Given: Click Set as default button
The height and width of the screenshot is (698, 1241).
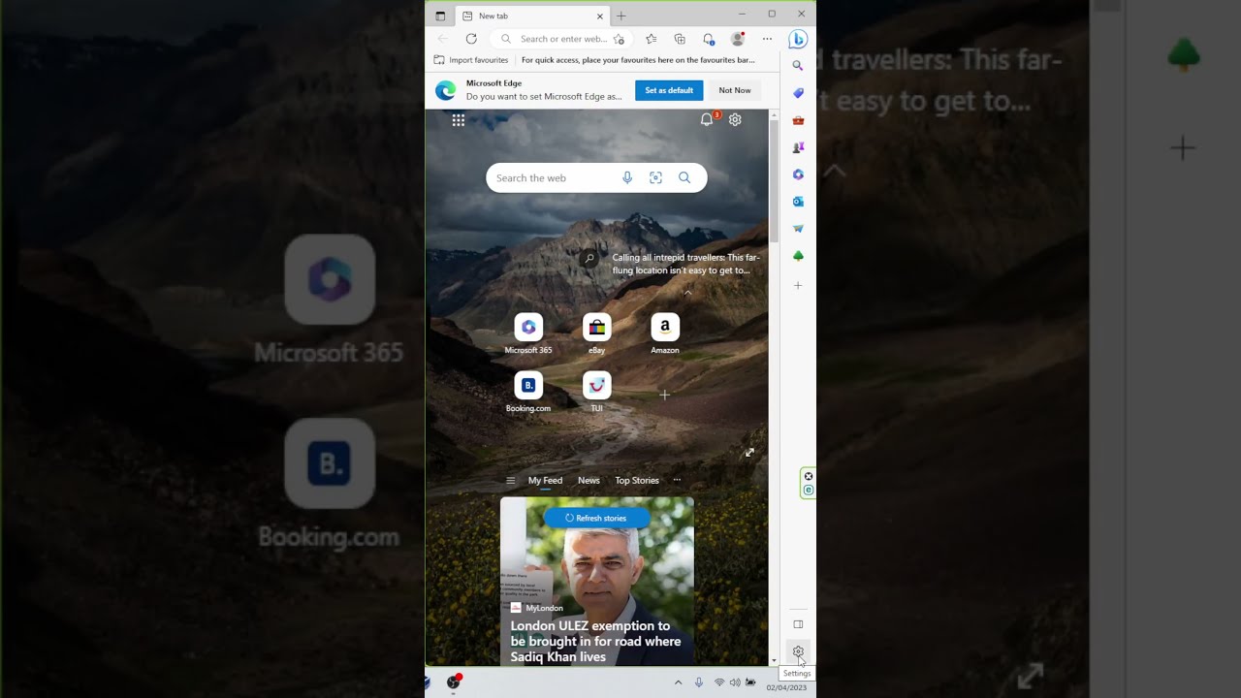Looking at the screenshot, I should click(669, 90).
